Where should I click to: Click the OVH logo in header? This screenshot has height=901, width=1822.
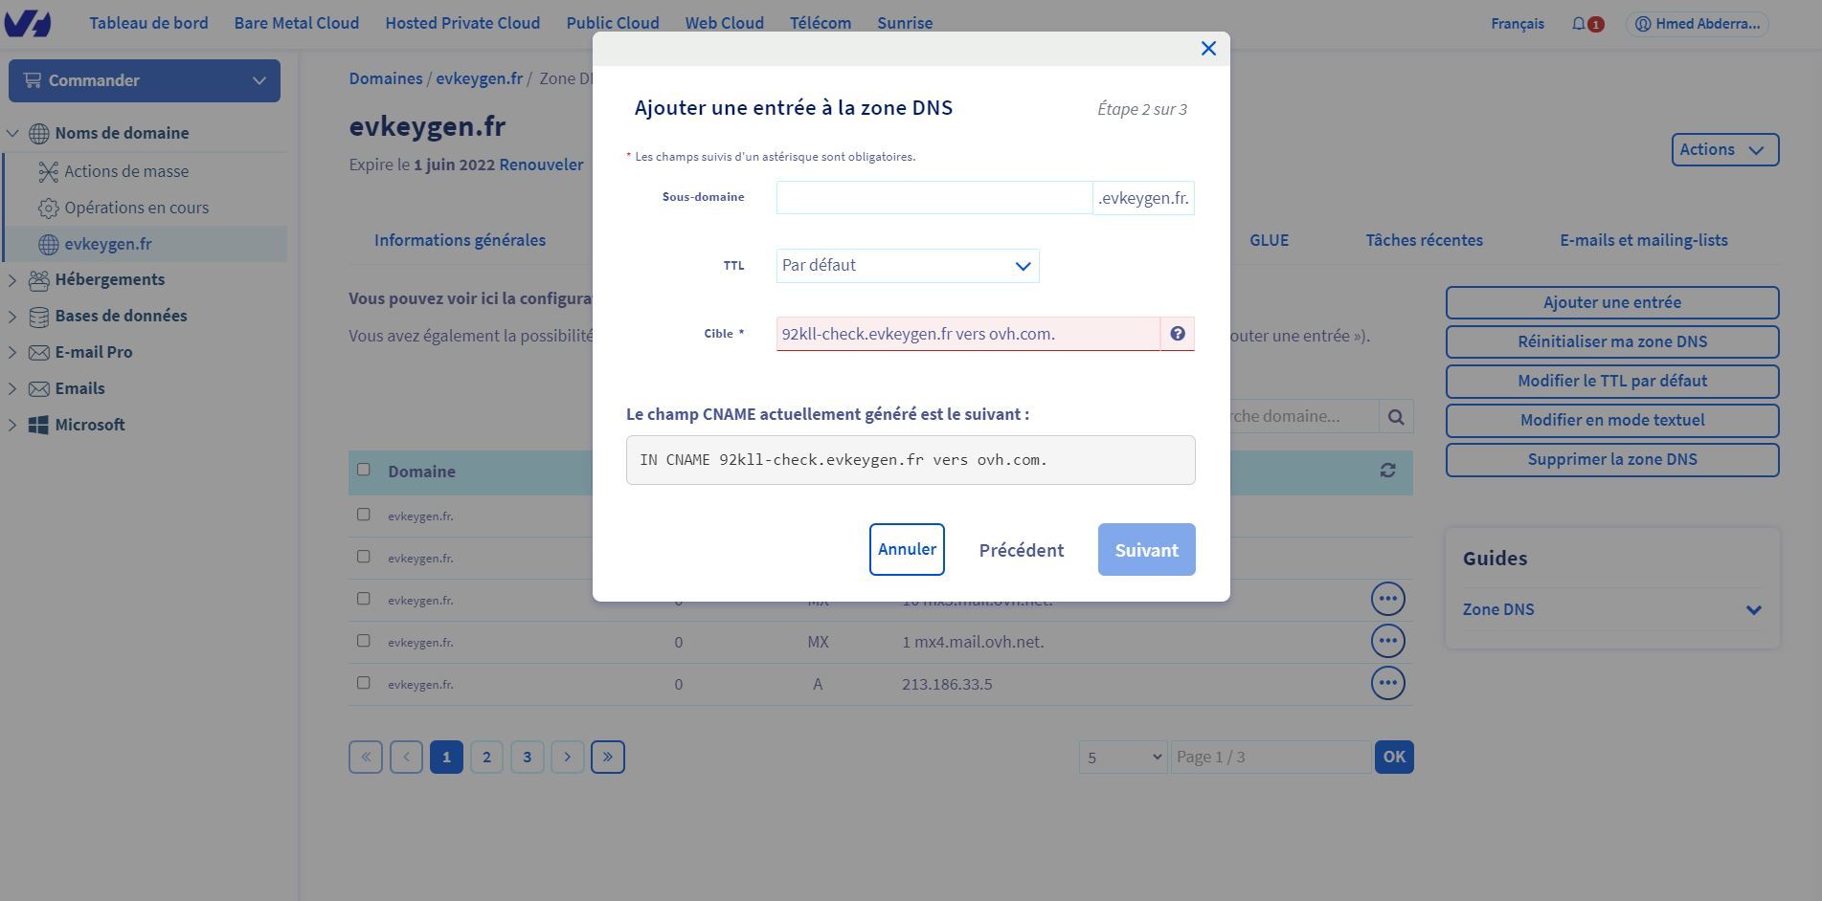coord(28,24)
